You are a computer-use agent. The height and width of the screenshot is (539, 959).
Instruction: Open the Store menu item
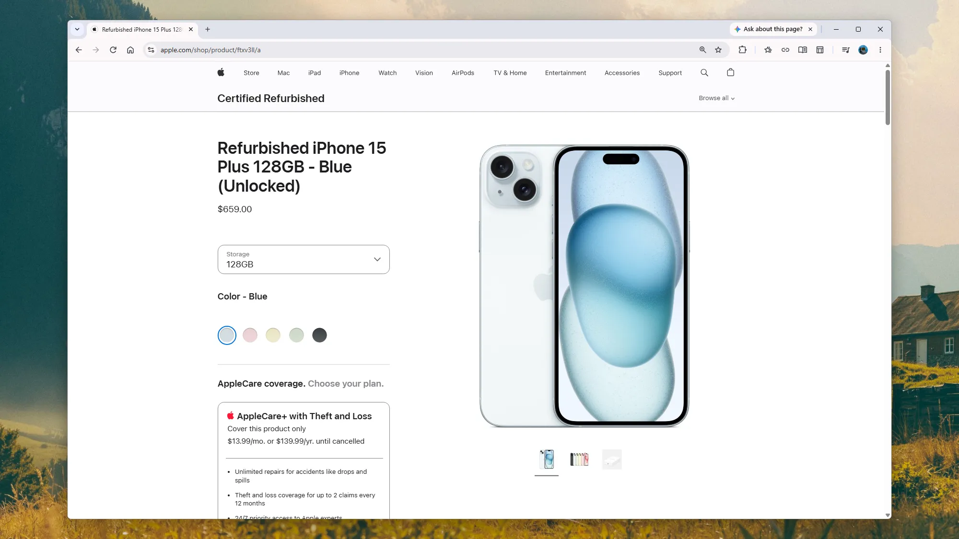click(251, 73)
